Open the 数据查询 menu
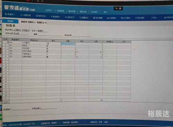 61,11
